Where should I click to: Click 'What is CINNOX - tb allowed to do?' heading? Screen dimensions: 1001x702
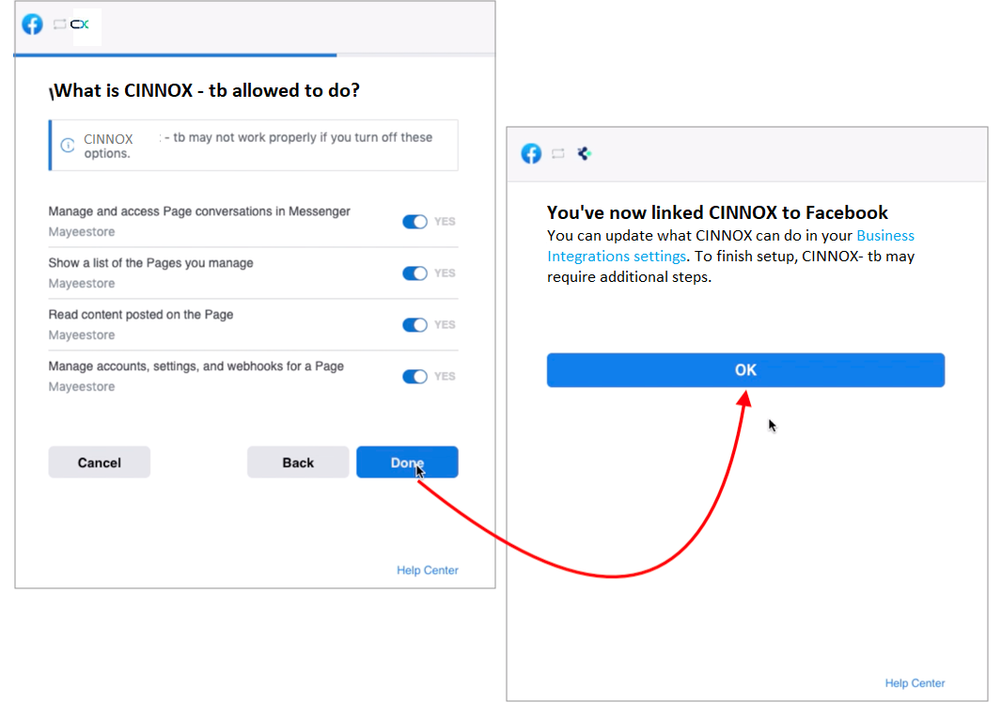coord(205,90)
